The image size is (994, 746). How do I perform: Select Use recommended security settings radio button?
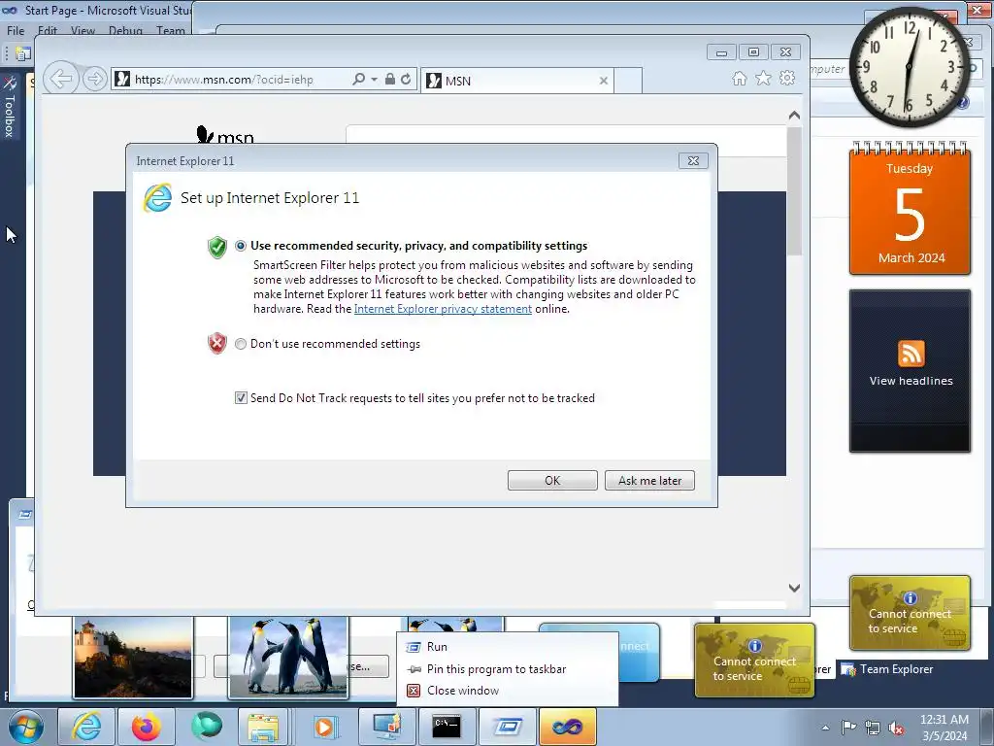click(x=241, y=246)
